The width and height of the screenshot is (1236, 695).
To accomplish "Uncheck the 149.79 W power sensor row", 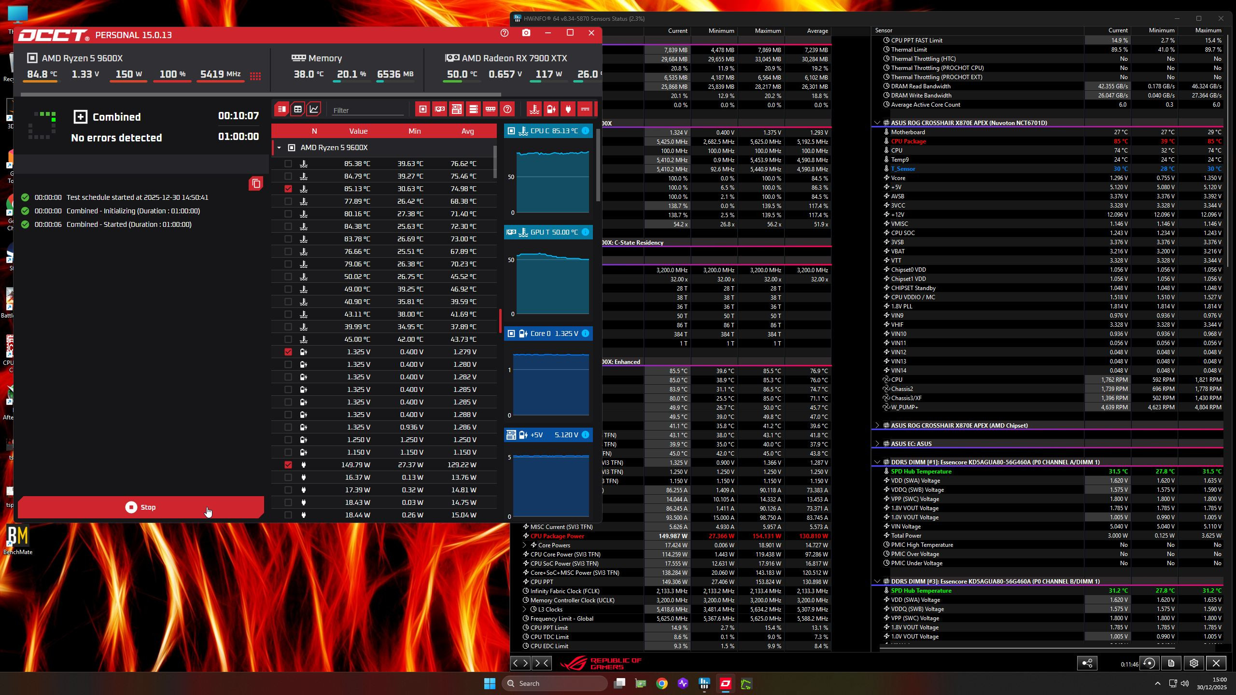I will point(288,465).
